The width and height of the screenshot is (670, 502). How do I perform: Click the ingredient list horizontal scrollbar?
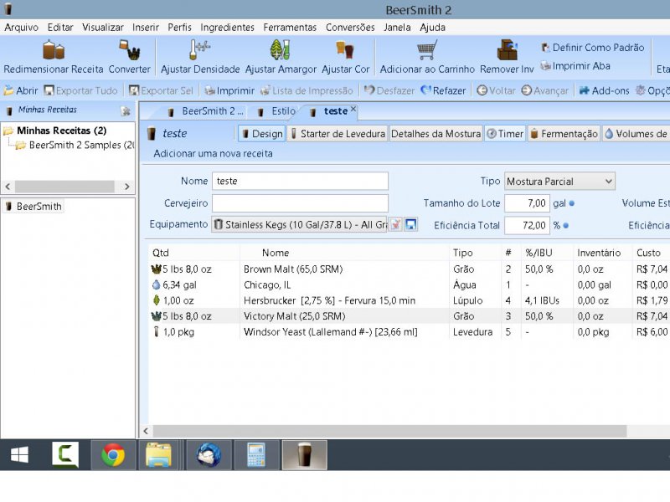[389, 431]
